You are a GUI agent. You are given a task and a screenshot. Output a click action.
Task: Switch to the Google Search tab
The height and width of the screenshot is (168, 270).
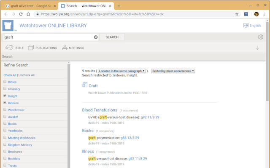pos(30,6)
